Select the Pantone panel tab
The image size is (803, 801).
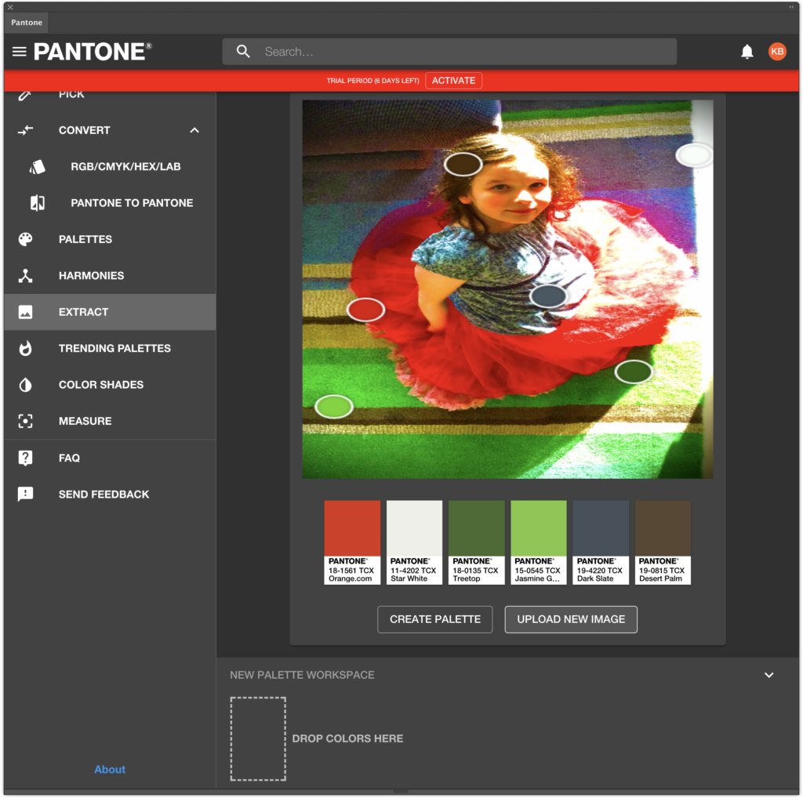click(x=27, y=23)
